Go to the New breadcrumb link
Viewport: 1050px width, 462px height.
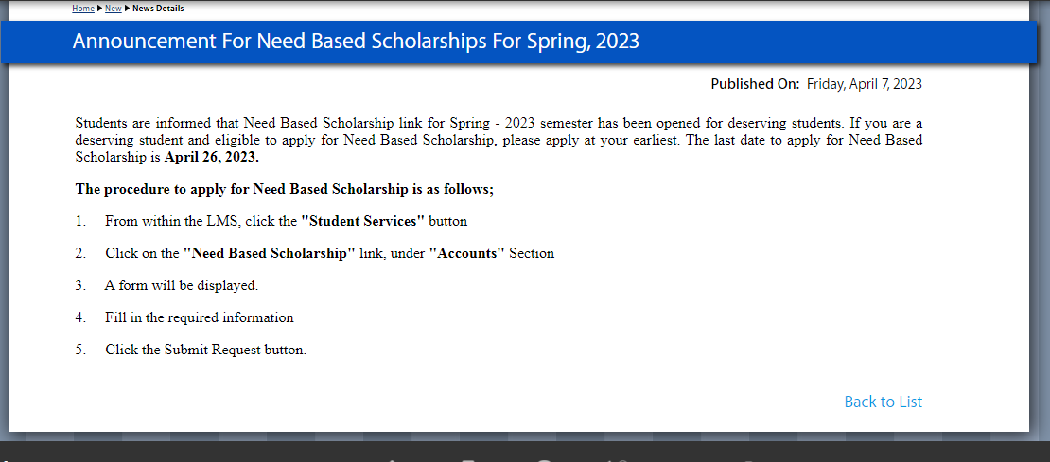tap(114, 9)
